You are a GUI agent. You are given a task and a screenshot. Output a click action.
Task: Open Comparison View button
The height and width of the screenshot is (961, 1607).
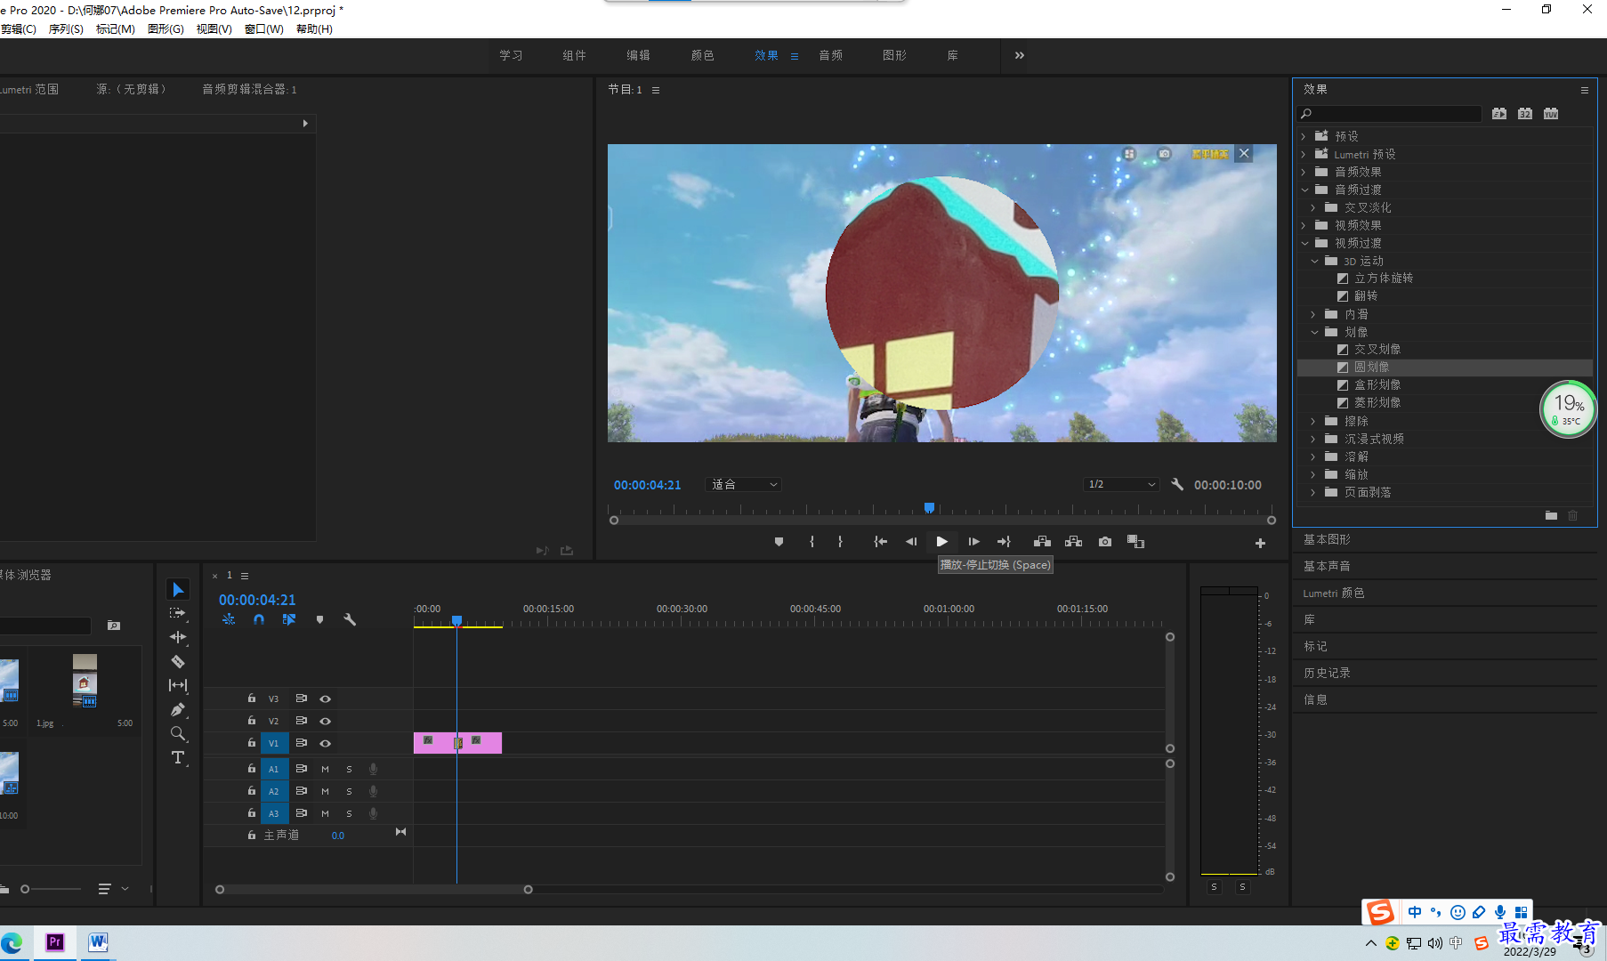click(x=1135, y=542)
